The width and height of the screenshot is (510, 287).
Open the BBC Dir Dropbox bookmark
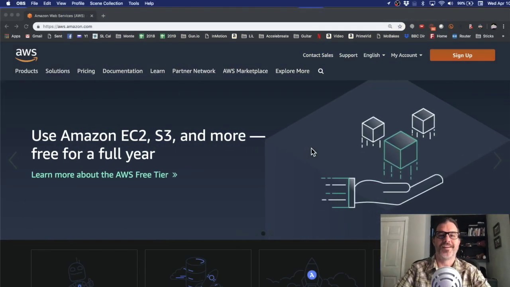[414, 36]
